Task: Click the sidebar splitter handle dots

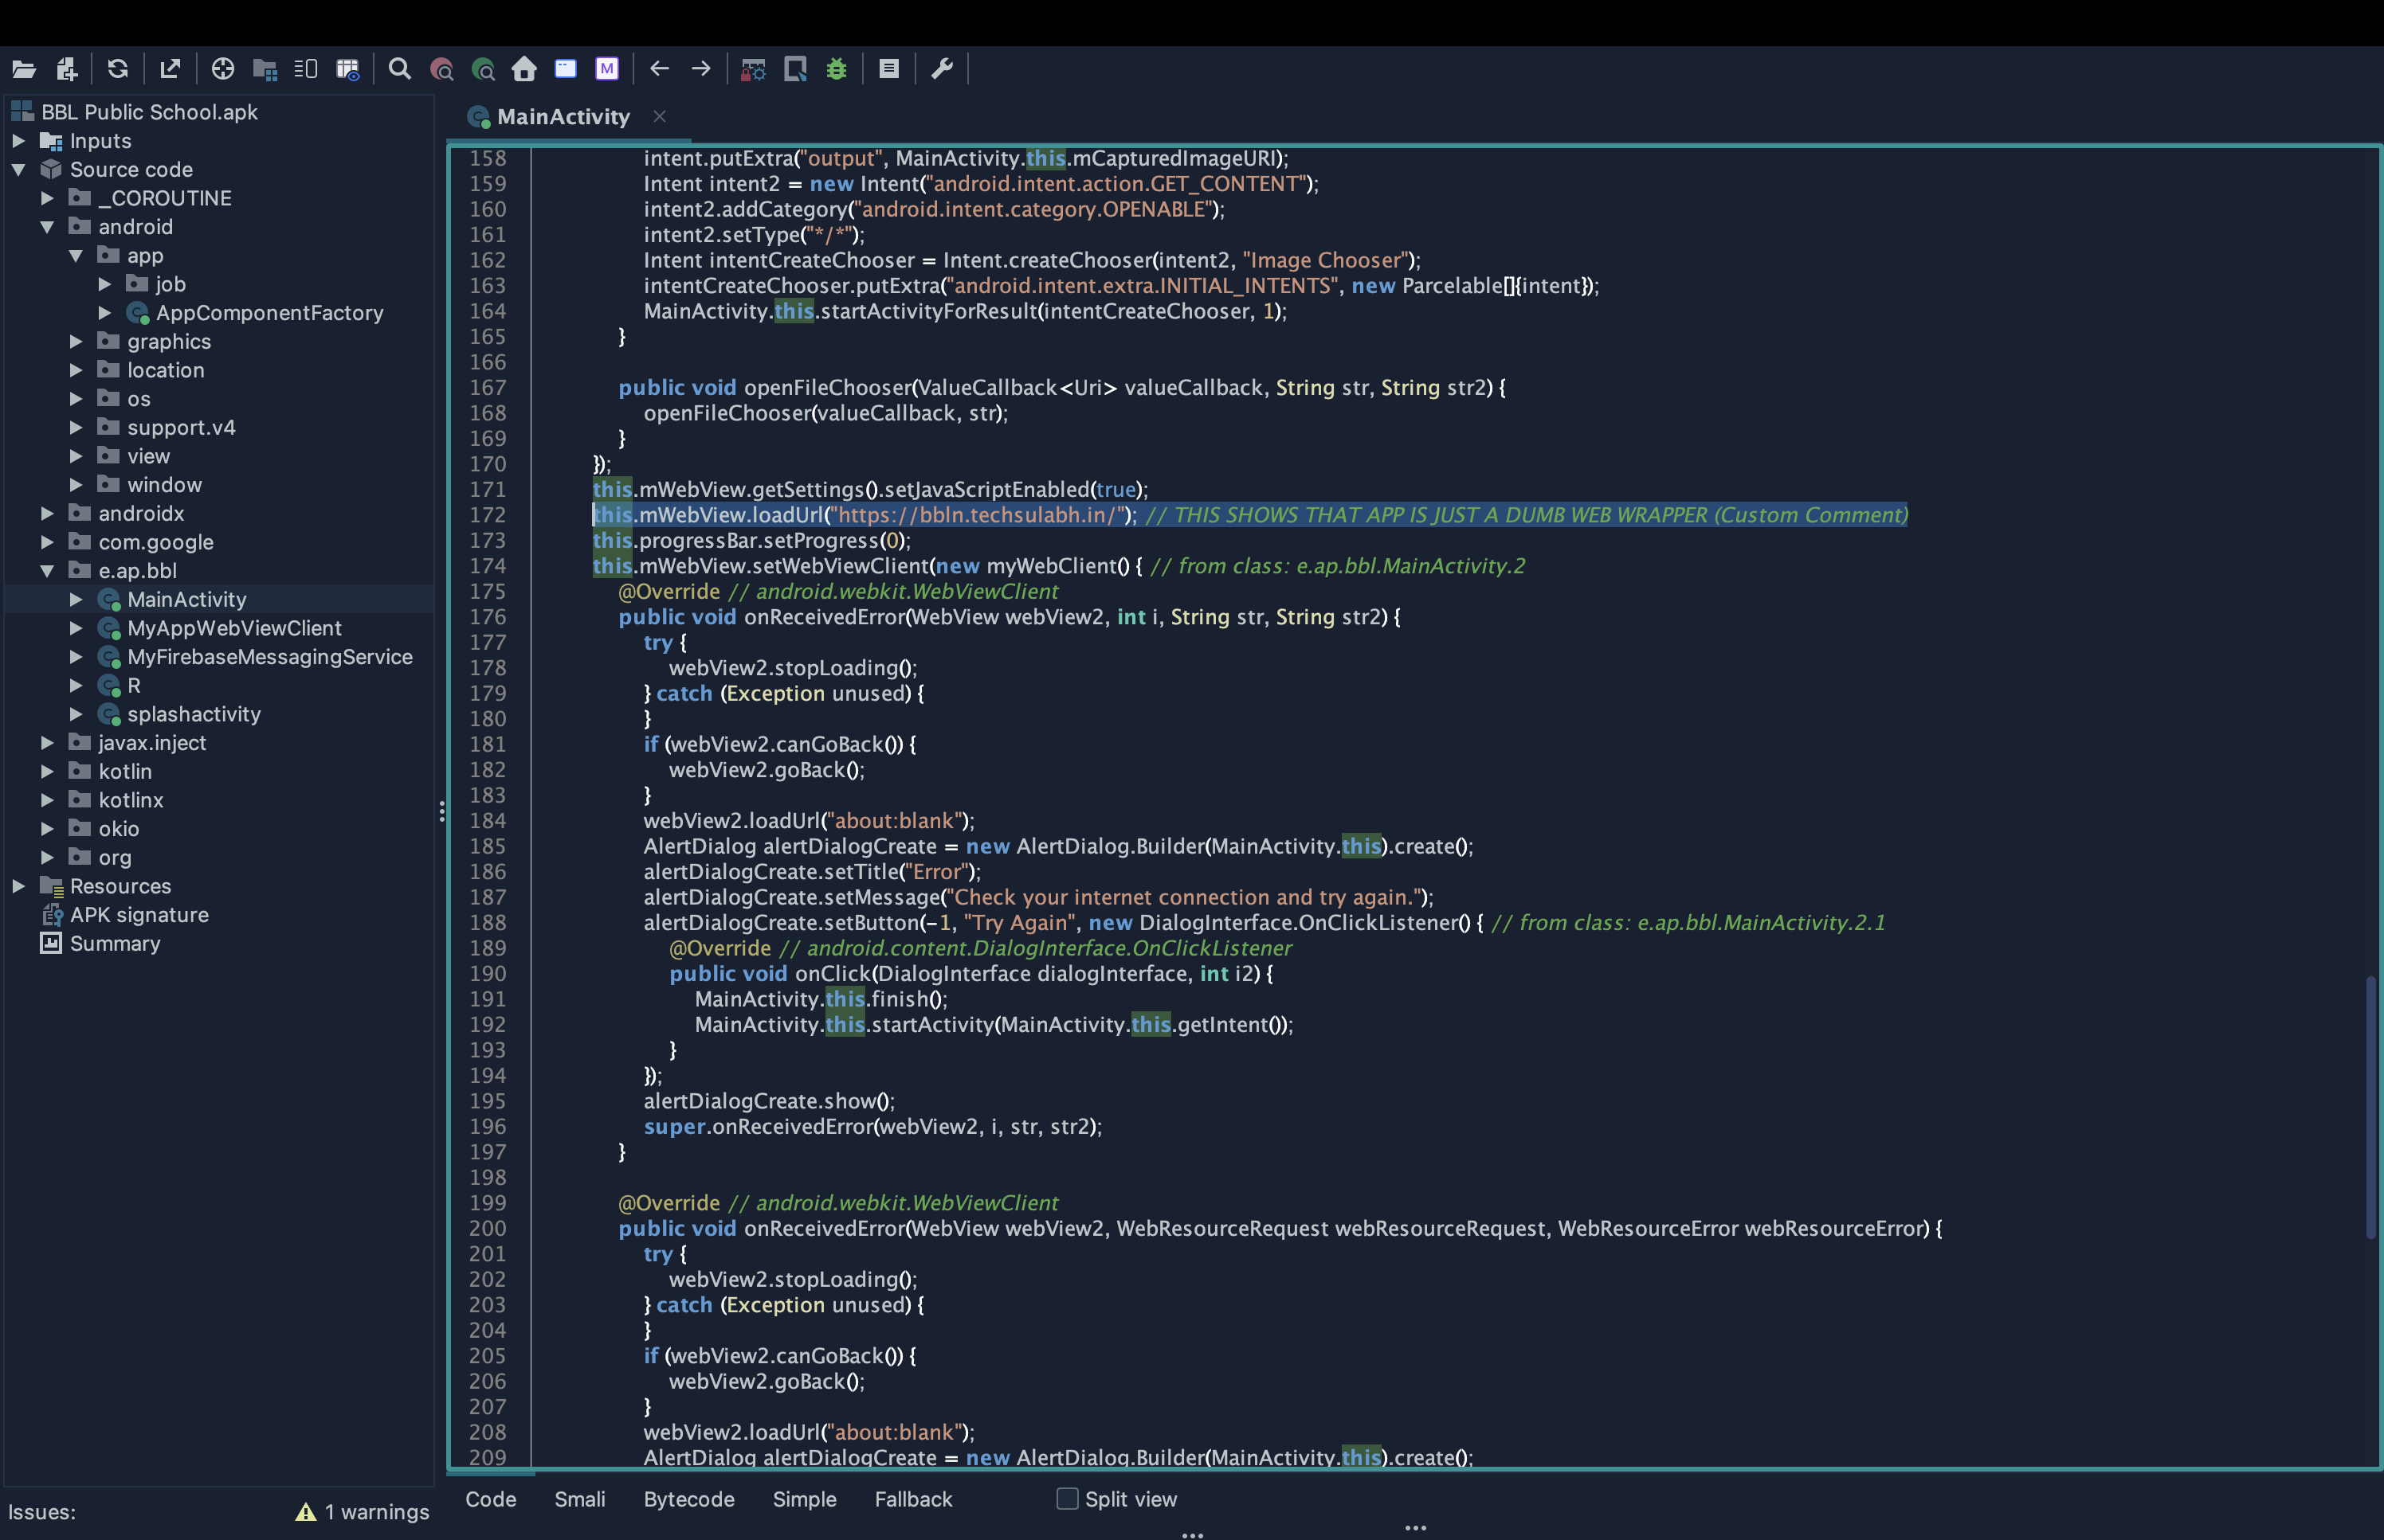Action: (x=441, y=811)
